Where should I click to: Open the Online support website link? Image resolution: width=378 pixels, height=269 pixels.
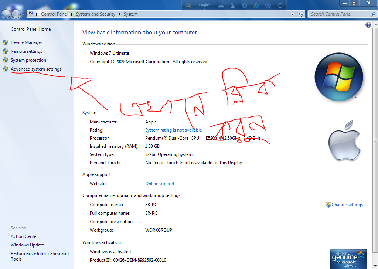(x=160, y=184)
